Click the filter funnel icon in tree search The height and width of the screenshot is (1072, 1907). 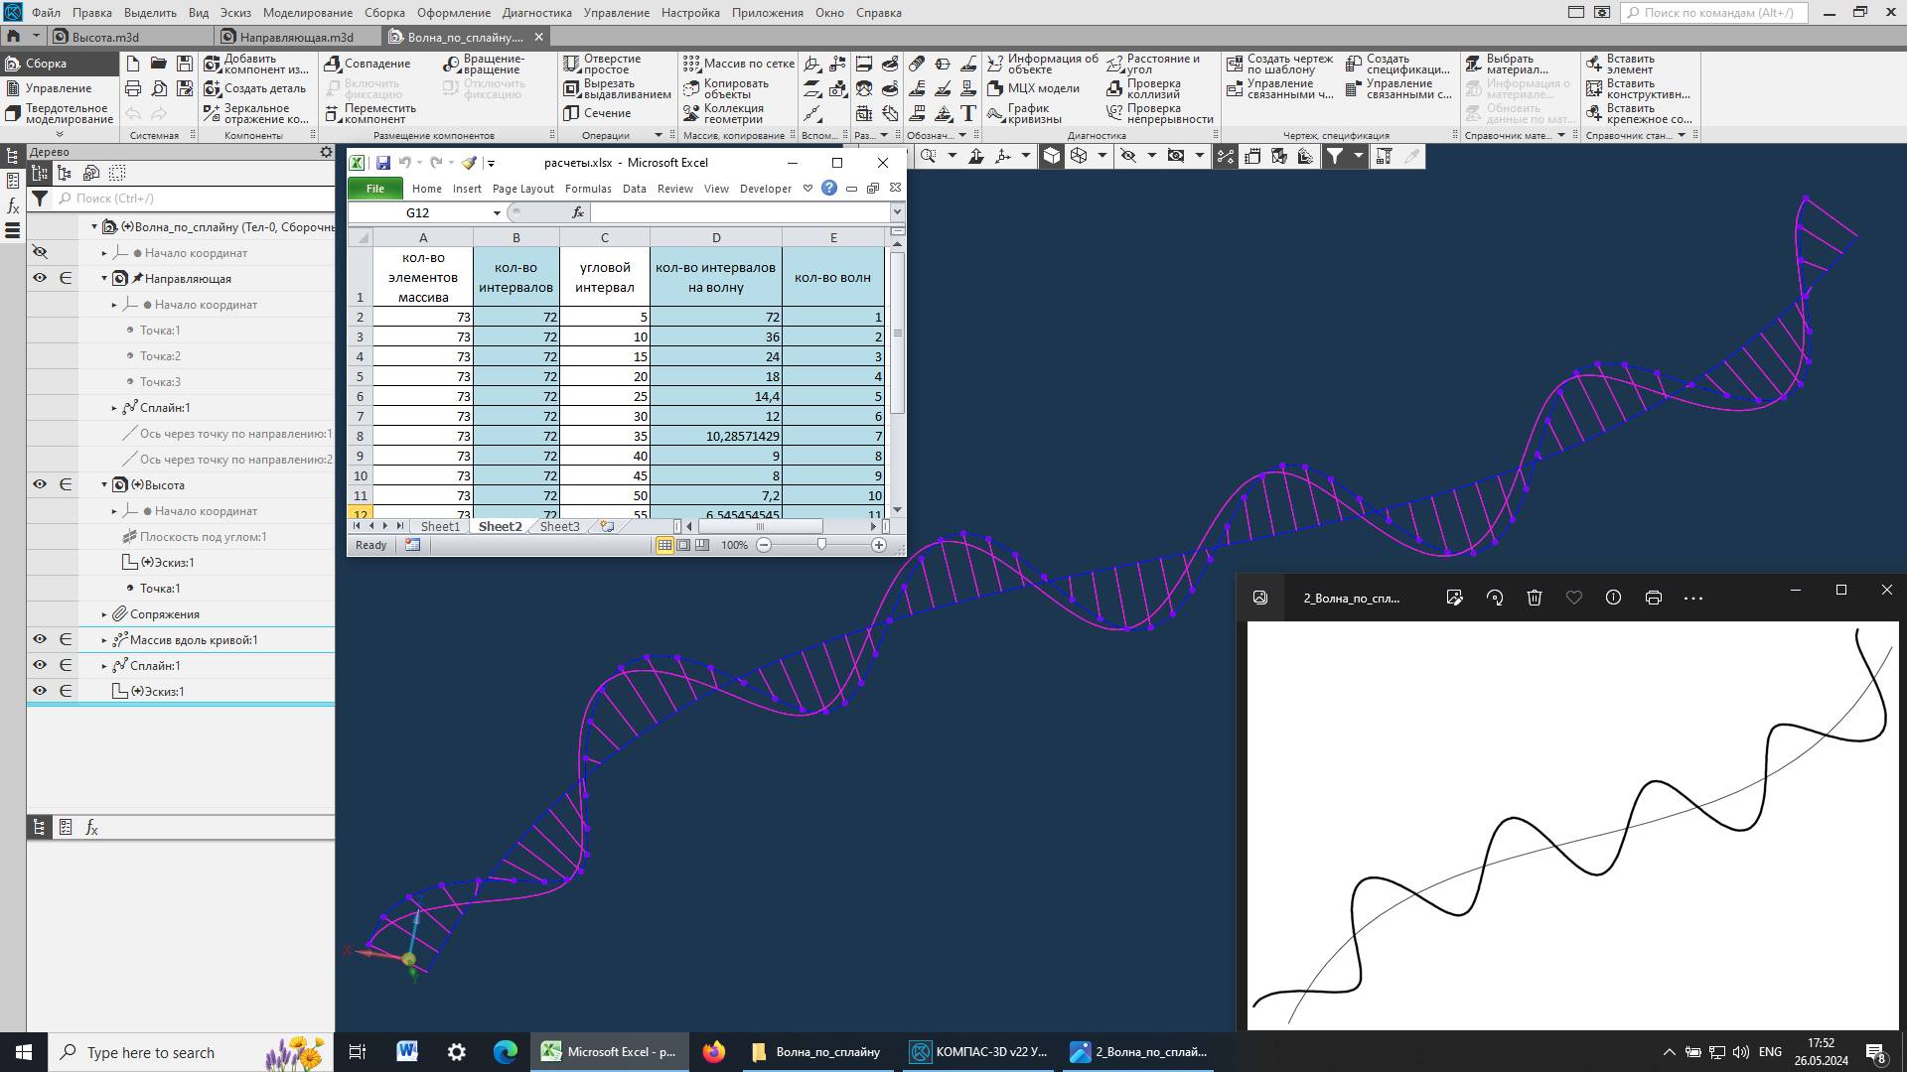click(x=40, y=199)
